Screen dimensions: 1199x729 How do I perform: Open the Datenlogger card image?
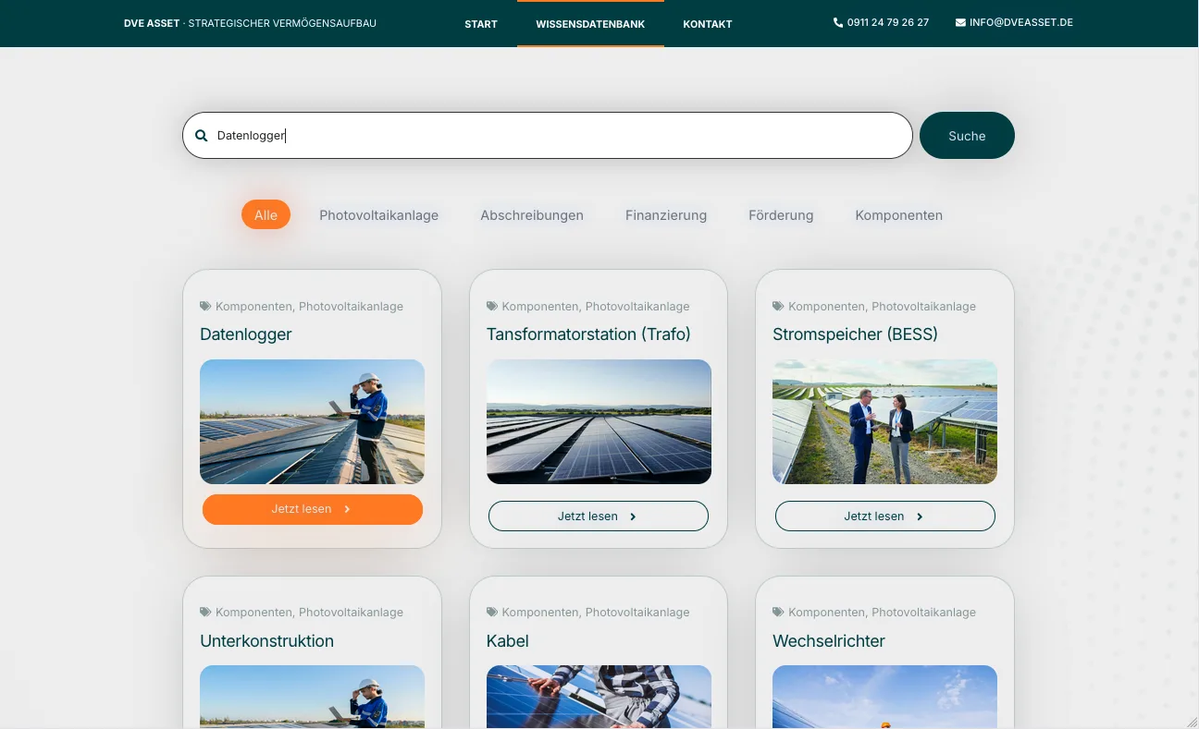point(313,421)
